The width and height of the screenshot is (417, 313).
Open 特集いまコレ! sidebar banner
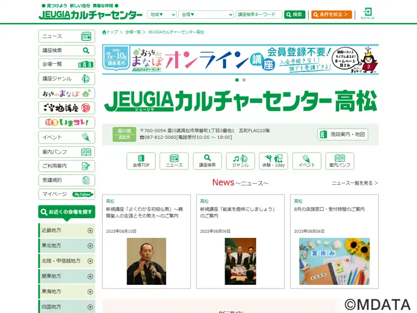(67, 123)
